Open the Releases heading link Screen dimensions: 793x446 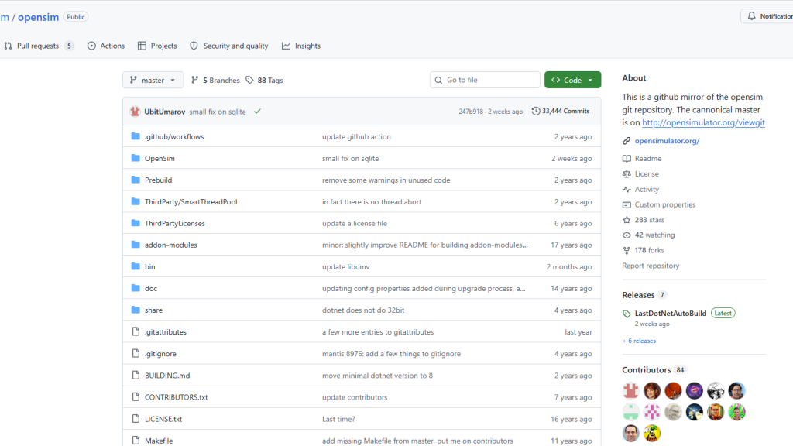(638, 295)
